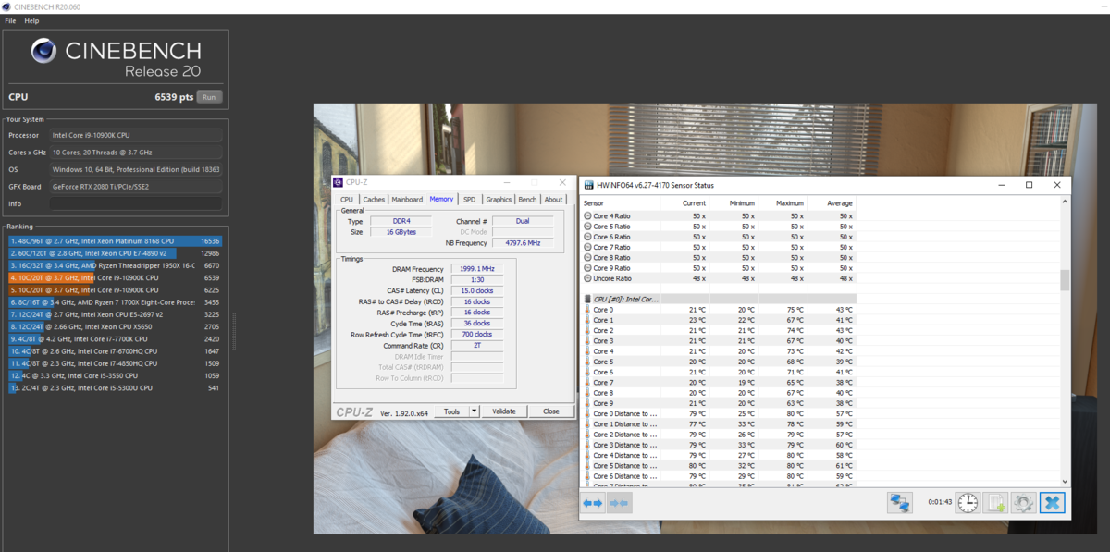
Task: Click the Sensor column header in HWiNFO
Action: tap(620, 203)
